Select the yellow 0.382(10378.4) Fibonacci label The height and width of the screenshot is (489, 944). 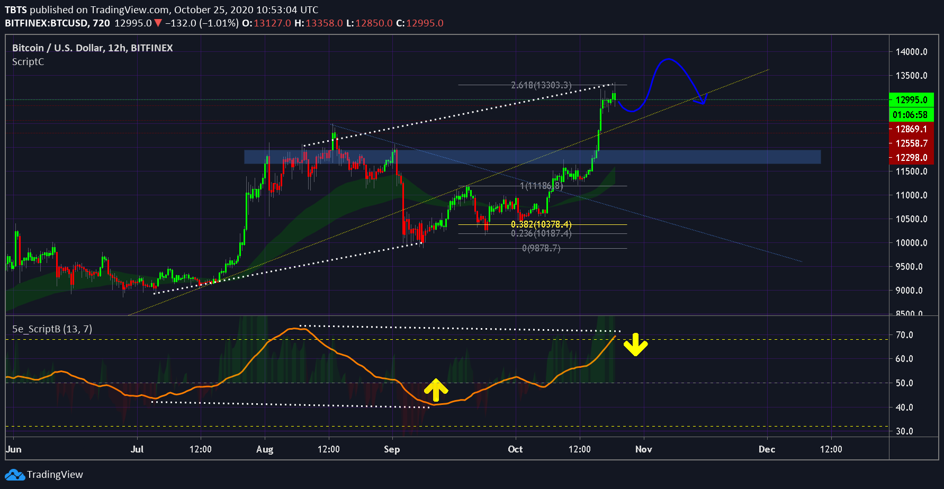[541, 224]
